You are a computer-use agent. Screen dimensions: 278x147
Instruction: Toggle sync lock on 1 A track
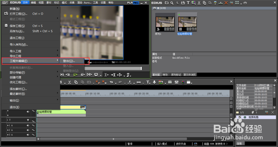click(x=33, y=125)
